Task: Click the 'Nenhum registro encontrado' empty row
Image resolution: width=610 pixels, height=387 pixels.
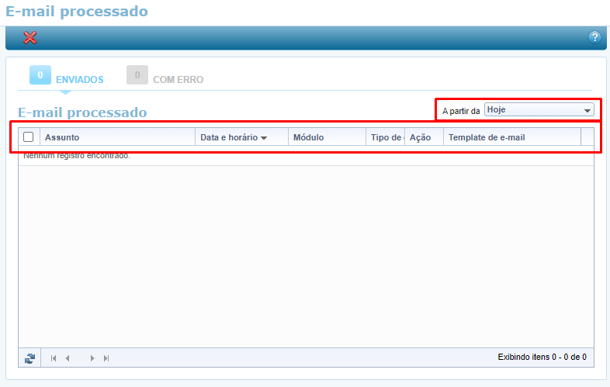Action: tap(77, 155)
